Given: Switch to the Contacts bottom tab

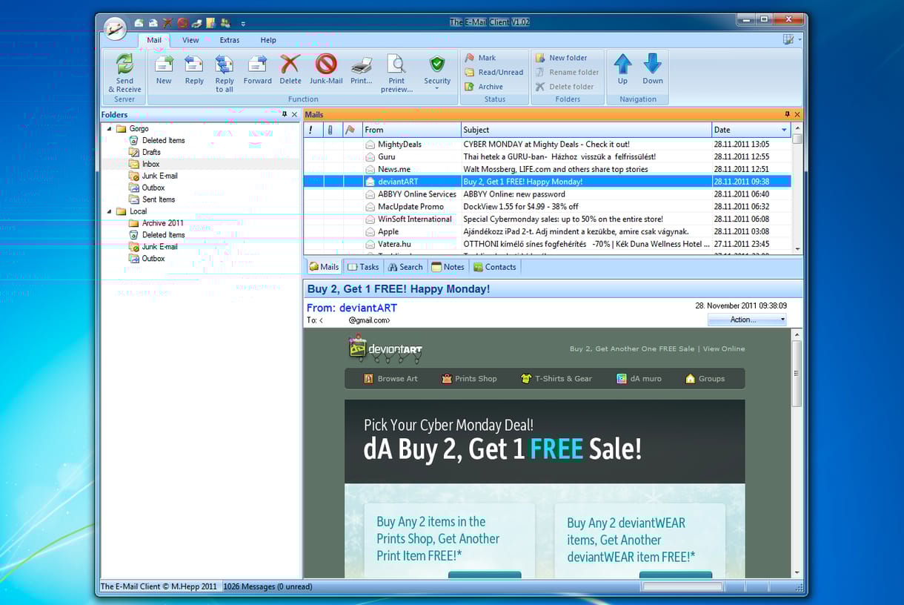Looking at the screenshot, I should pos(494,267).
